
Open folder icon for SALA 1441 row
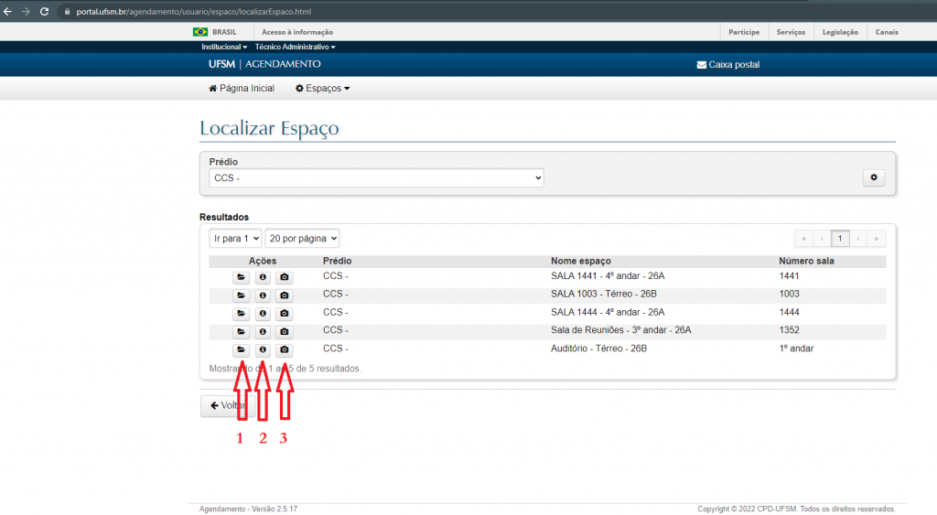click(241, 277)
